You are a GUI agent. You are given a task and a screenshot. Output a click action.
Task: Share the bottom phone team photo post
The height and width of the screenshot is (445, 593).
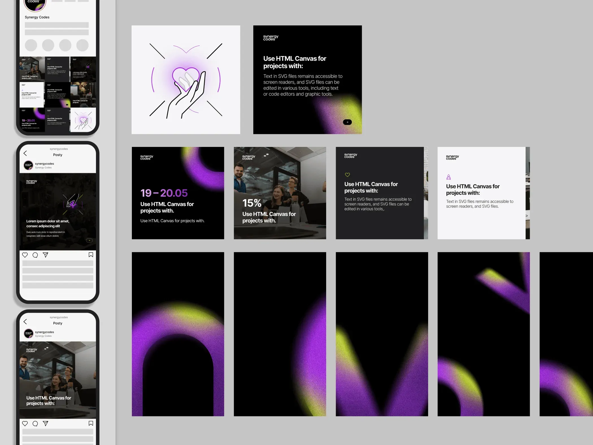click(45, 423)
